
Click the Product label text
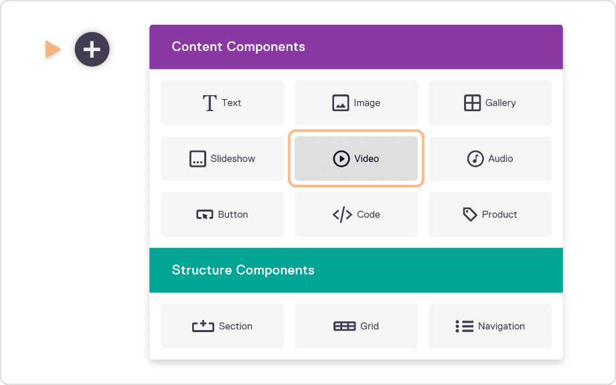pos(499,215)
